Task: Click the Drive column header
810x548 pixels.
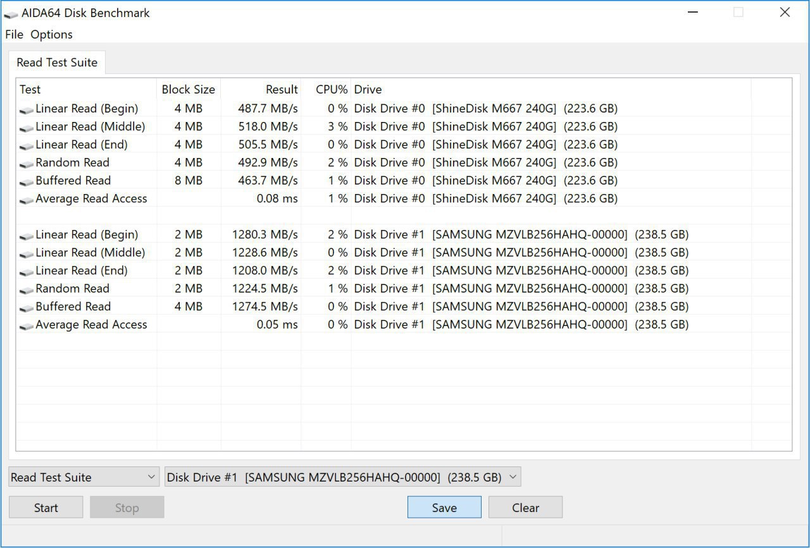Action: click(x=551, y=89)
